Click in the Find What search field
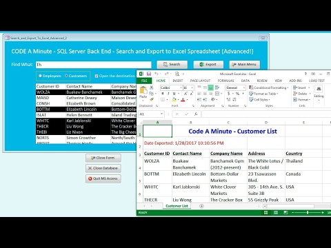Viewport: 331px width, 248px height. click(x=94, y=65)
